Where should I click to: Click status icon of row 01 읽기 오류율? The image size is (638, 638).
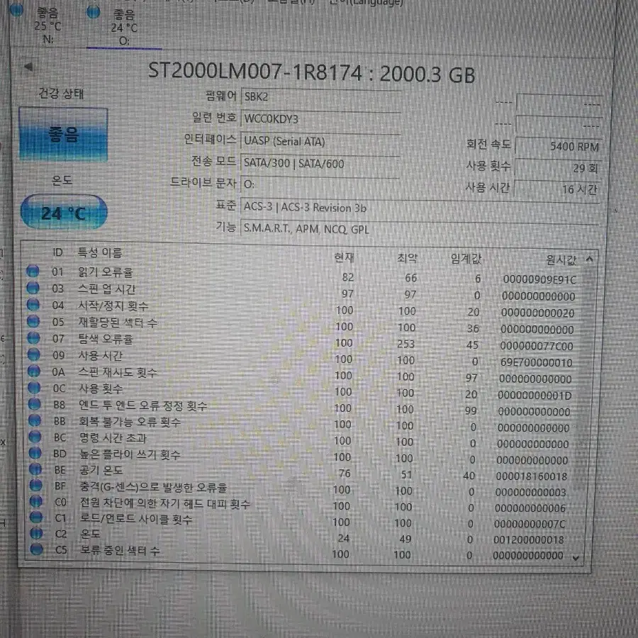coord(33,271)
